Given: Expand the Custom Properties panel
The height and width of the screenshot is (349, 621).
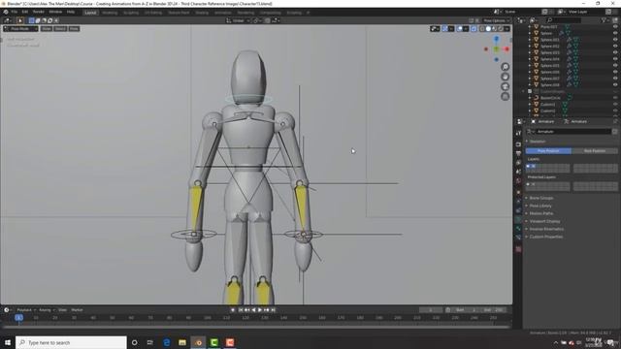Looking at the screenshot, I should click(x=545, y=237).
